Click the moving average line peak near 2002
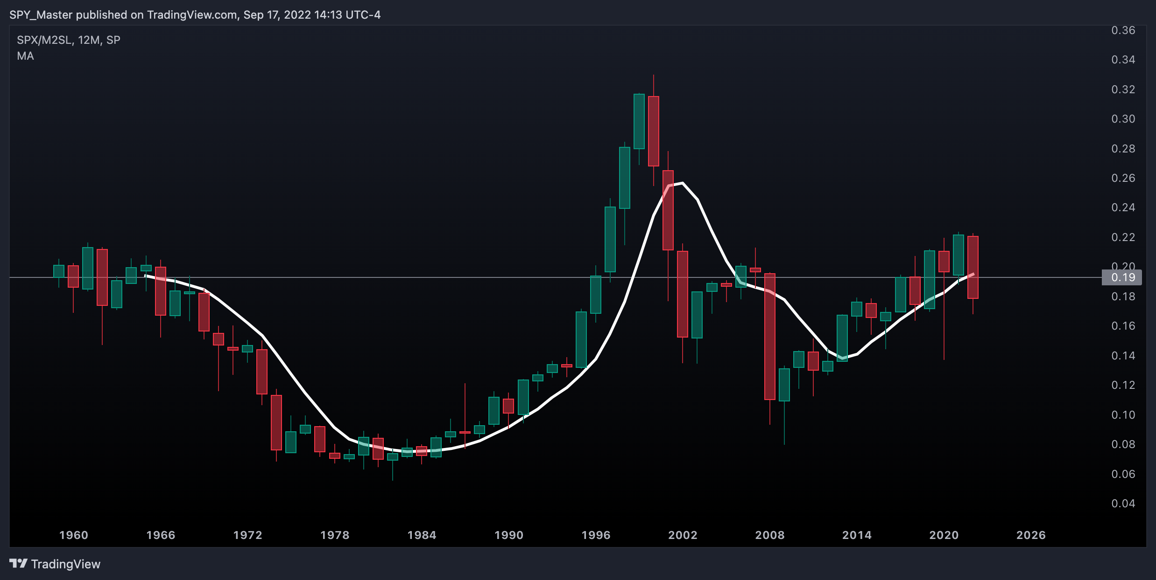Image resolution: width=1156 pixels, height=580 pixels. tap(683, 183)
